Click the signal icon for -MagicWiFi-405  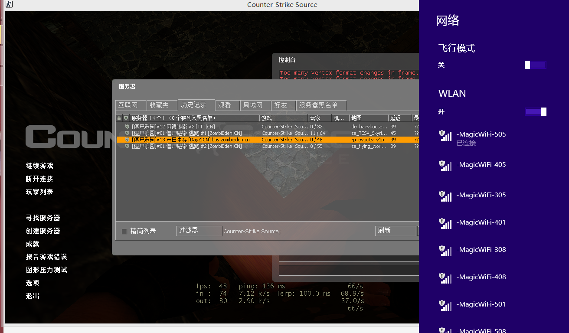445,166
